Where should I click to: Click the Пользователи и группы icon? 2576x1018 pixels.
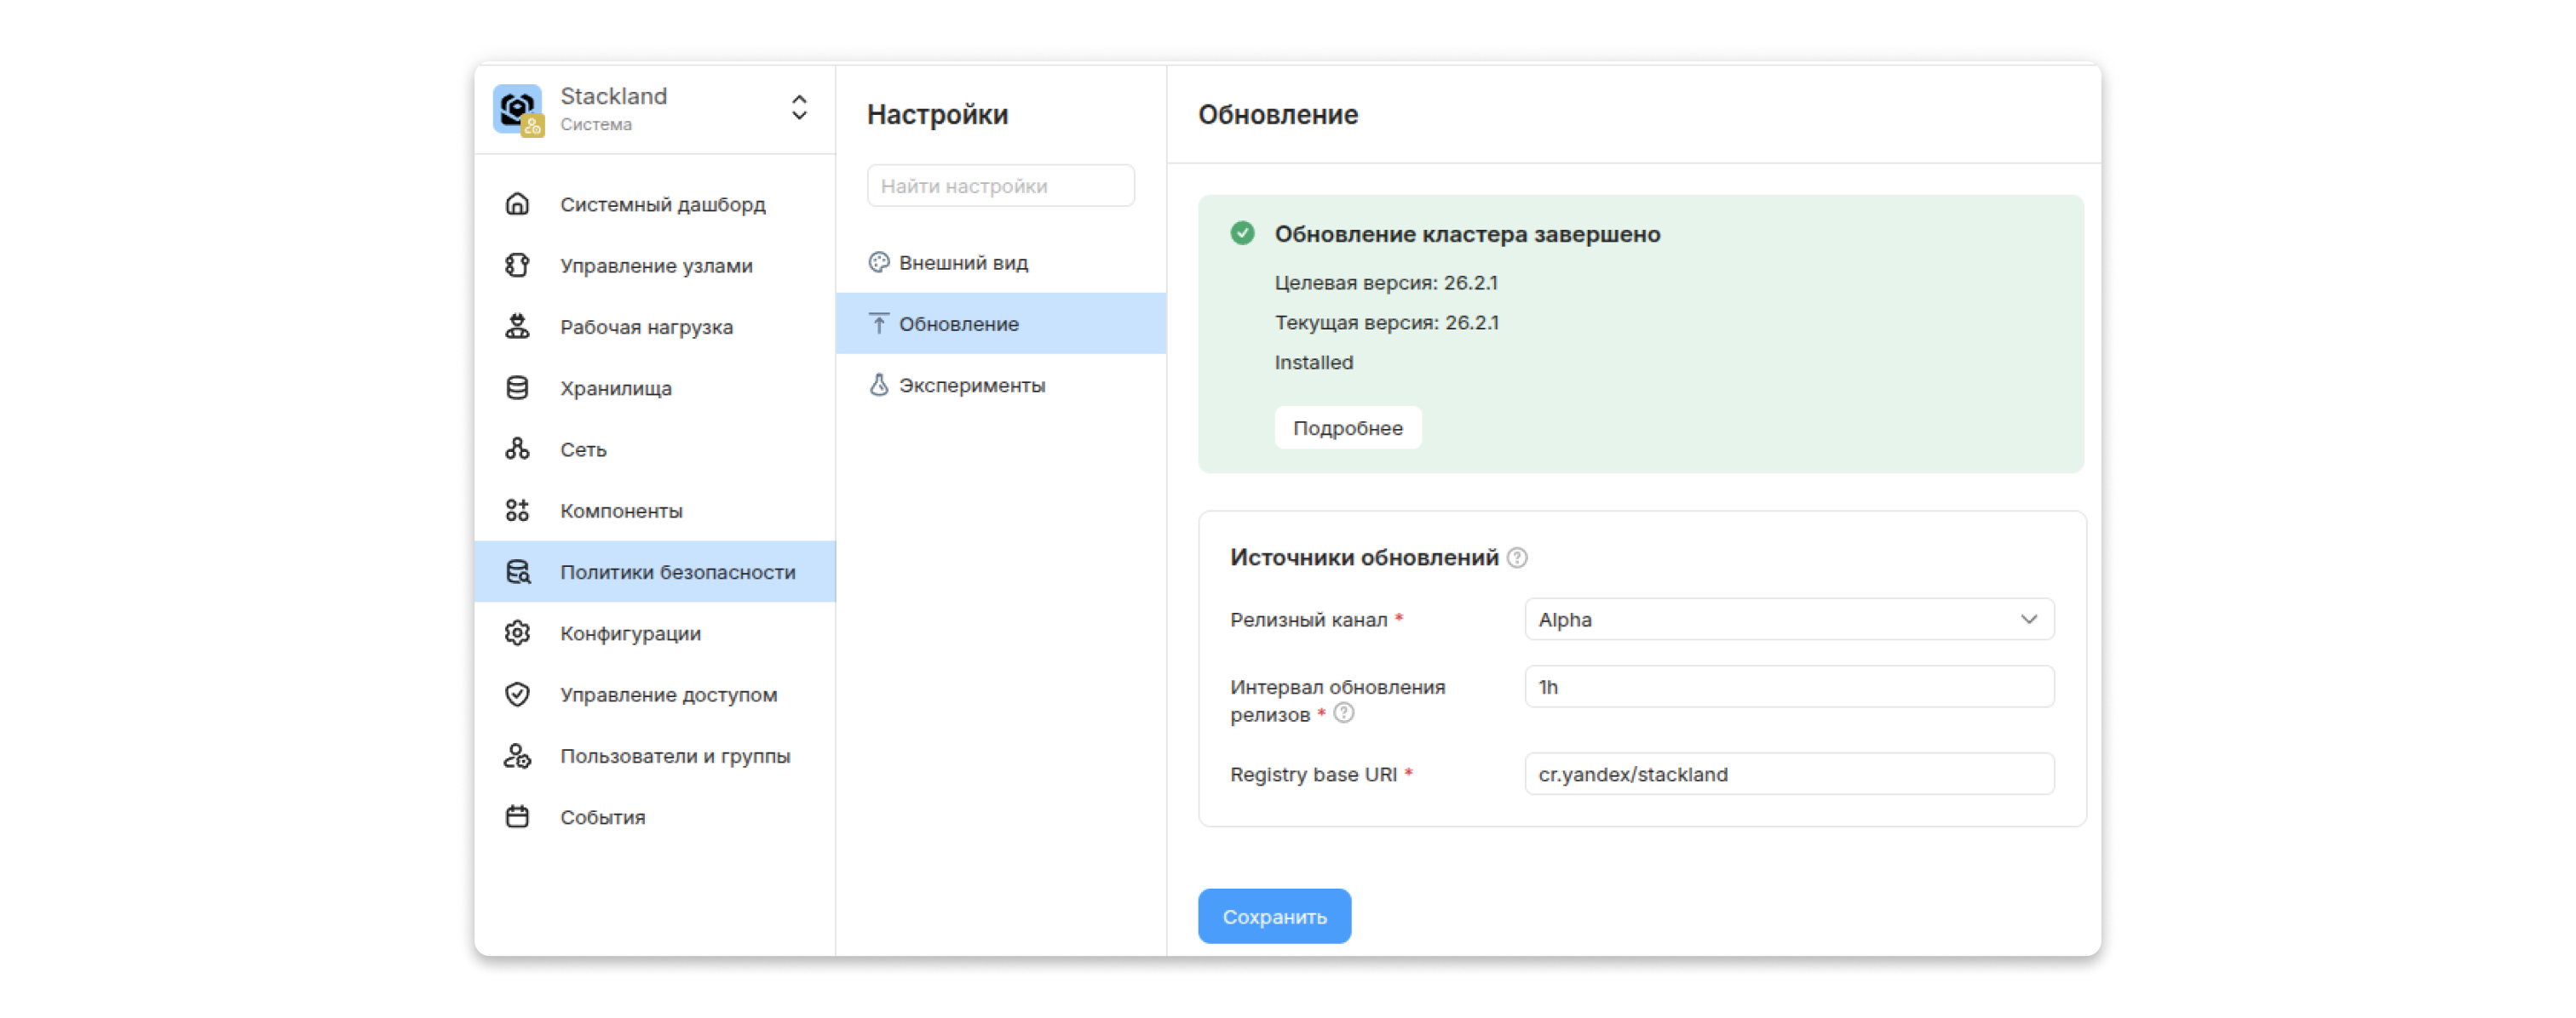click(x=517, y=755)
